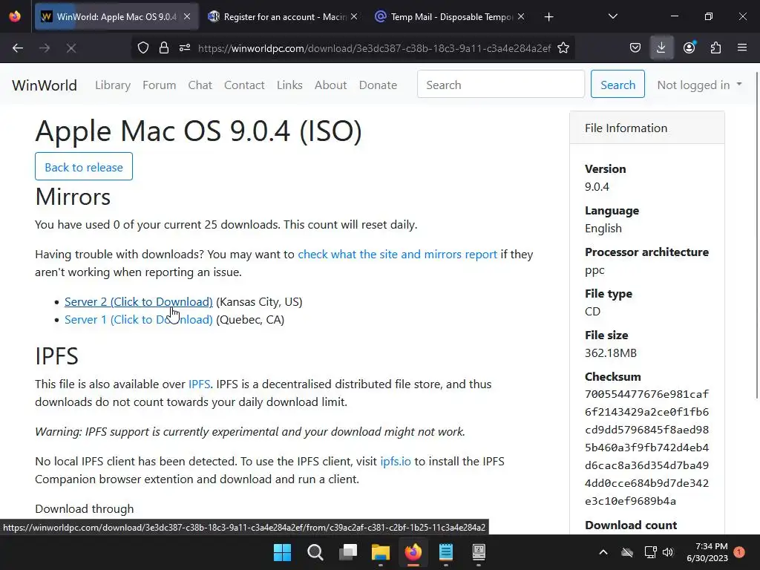Open the IPFS link in the paragraph

pos(199,384)
